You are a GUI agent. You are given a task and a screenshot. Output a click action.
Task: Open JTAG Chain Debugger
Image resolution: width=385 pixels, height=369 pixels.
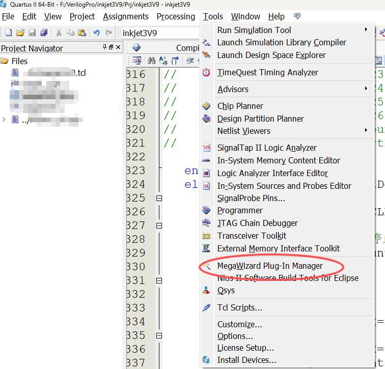pos(257,223)
